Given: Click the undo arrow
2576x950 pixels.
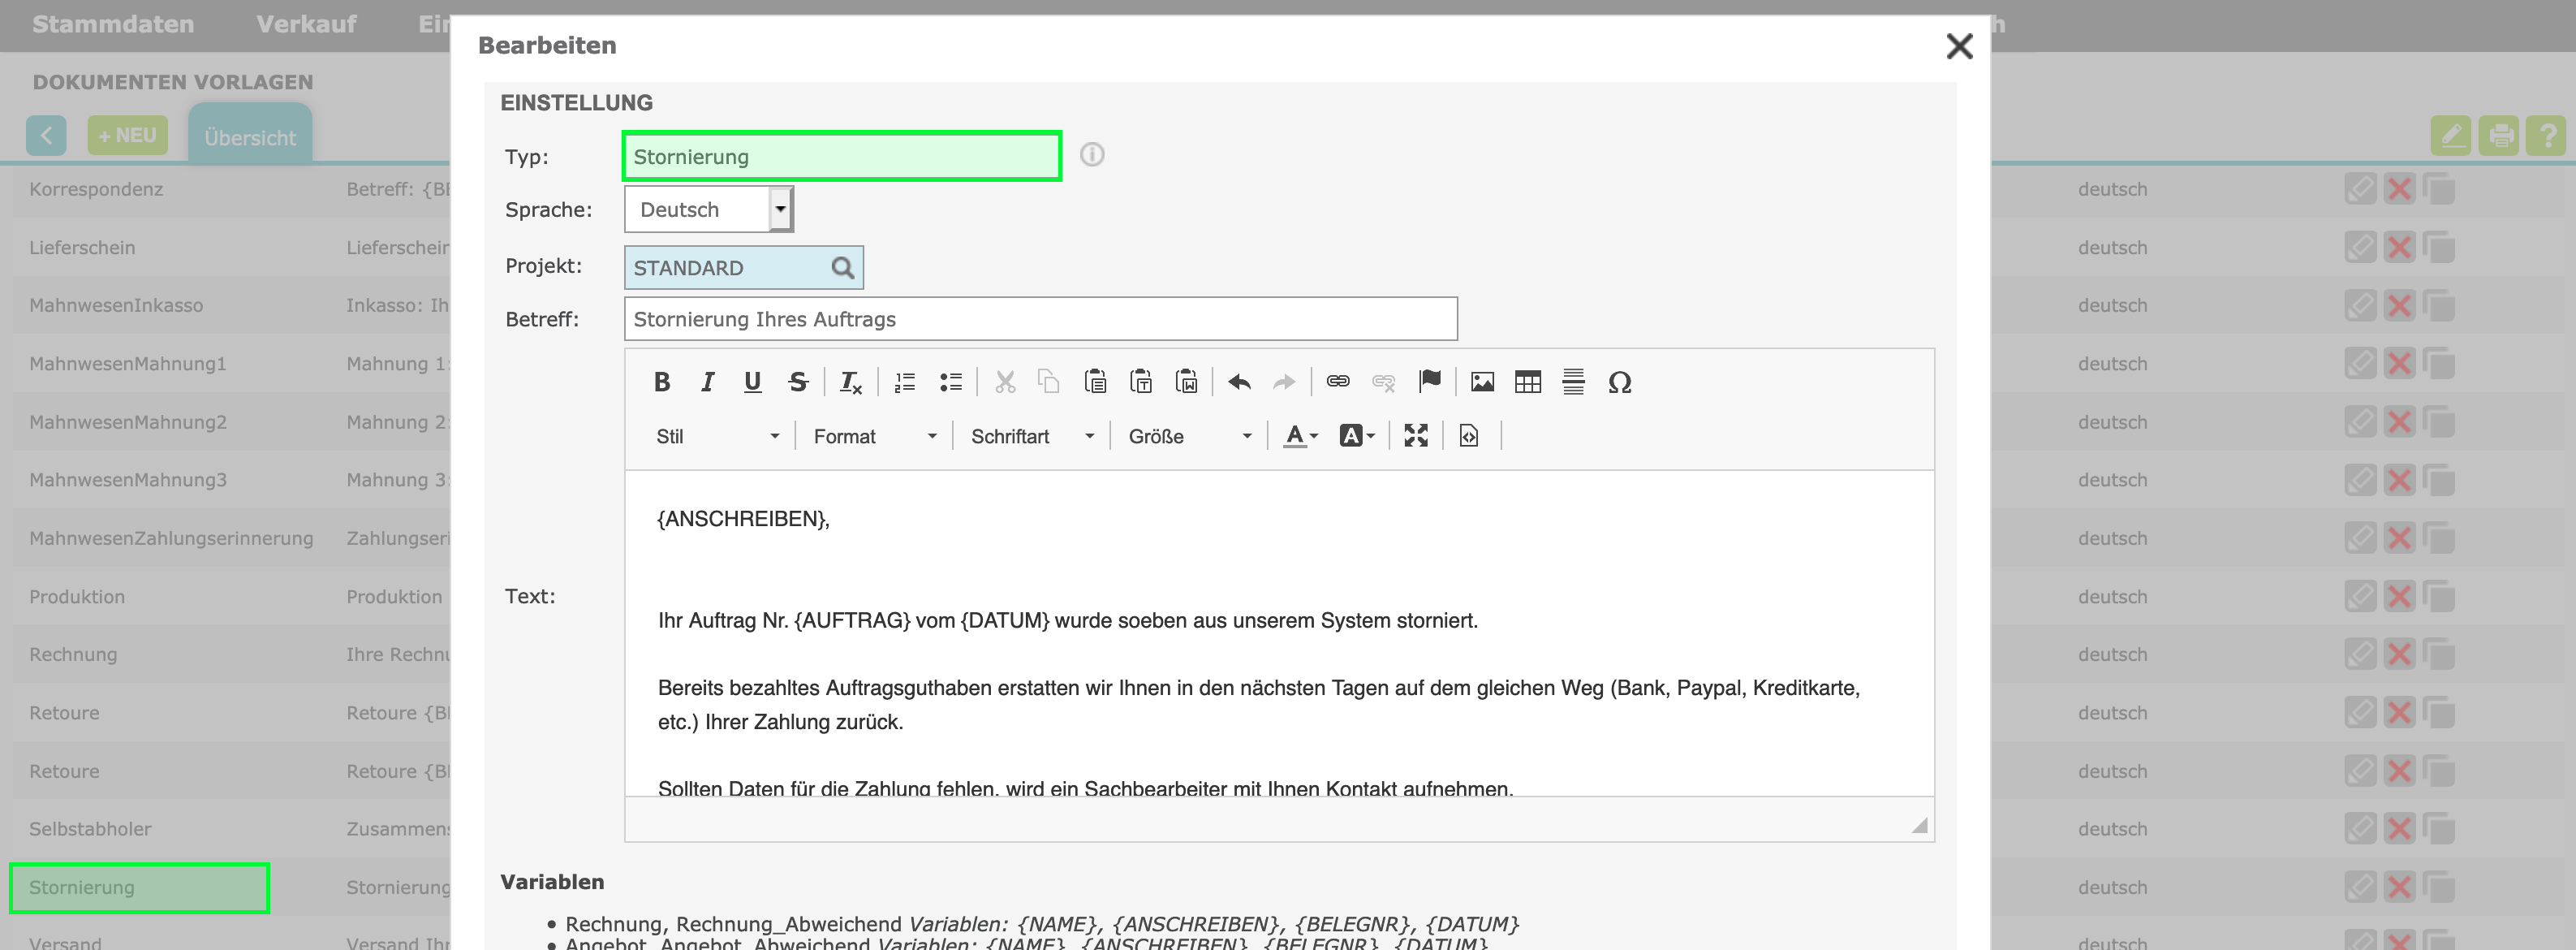Looking at the screenshot, I should click(1239, 382).
